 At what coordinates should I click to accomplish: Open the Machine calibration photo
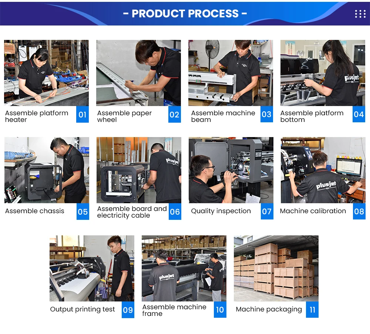pos(323,170)
